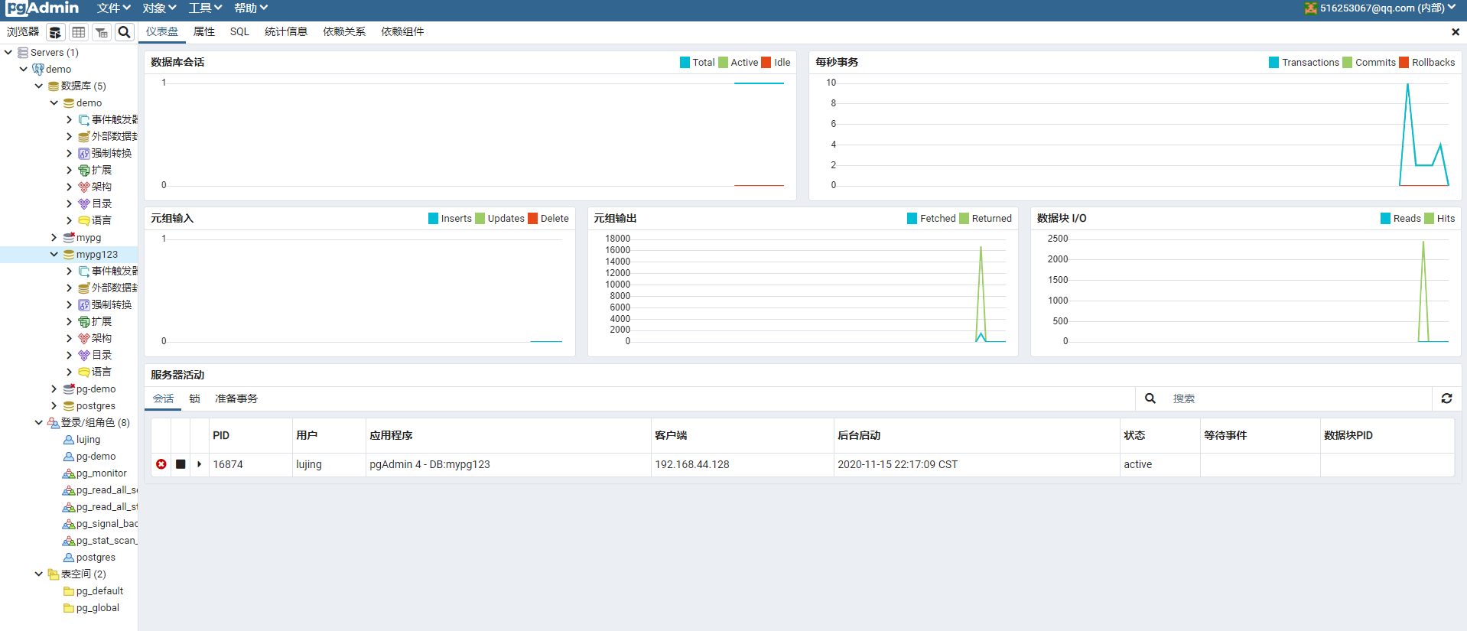Expand session 16874 row details arrow
1467x631 pixels.
pyautogui.click(x=200, y=464)
